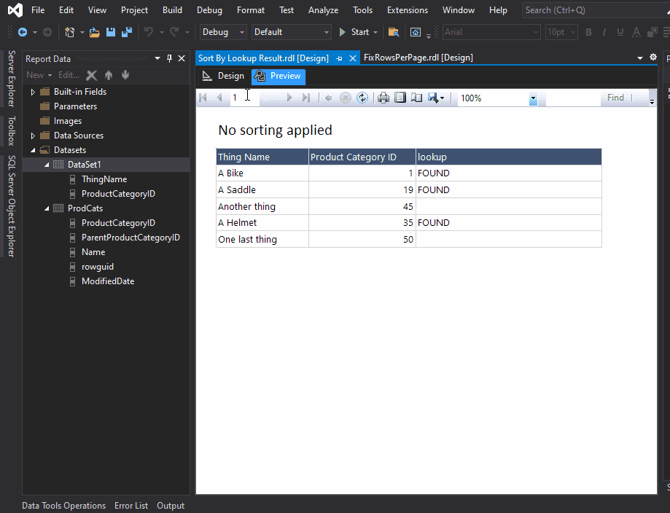Open the zoom percentage dropdown
This screenshot has width=670, height=513.
click(x=533, y=98)
